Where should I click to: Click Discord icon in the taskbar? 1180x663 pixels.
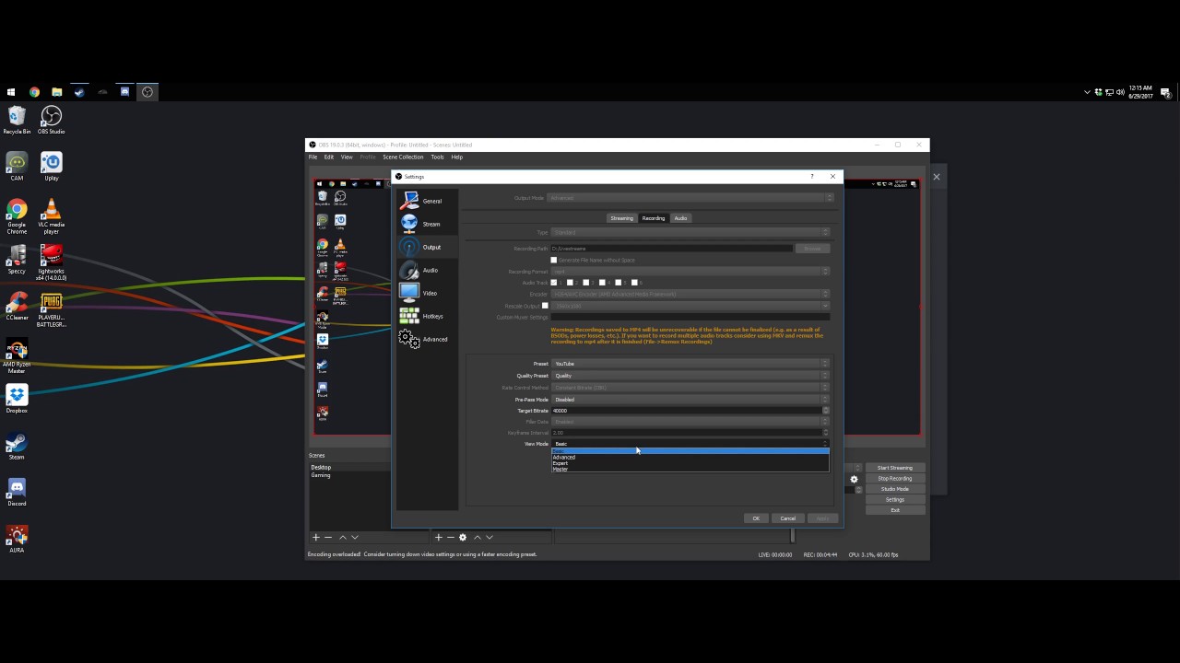pos(124,92)
